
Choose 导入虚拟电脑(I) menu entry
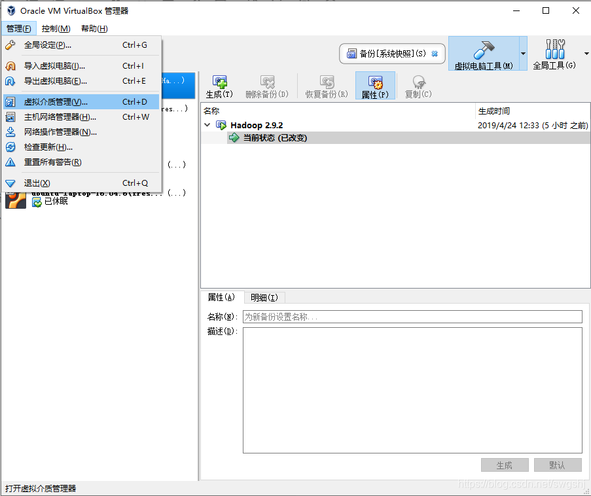point(81,66)
